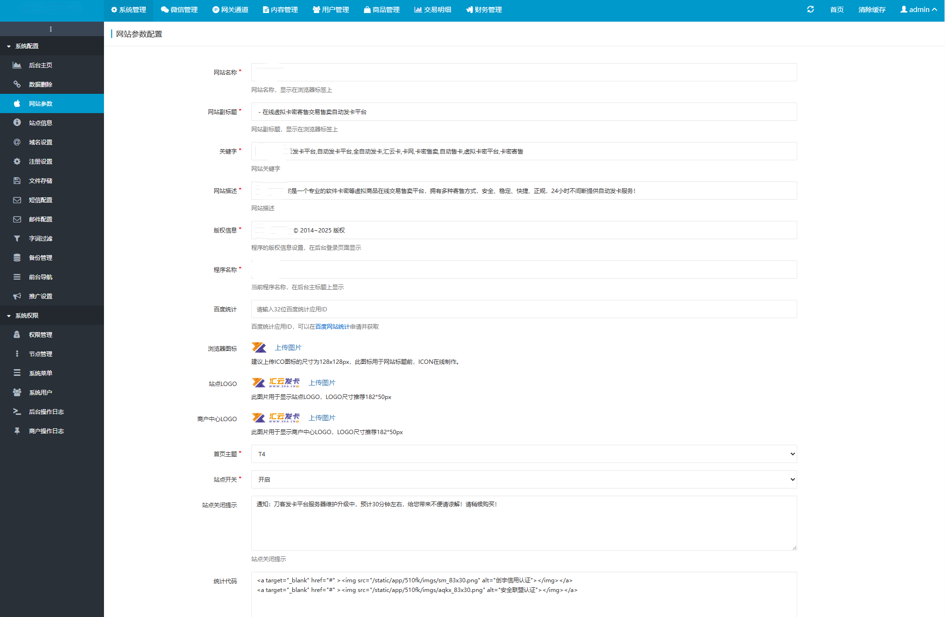Click the database icon beside 备份管理
This screenshot has width=945, height=617.
tap(17, 258)
